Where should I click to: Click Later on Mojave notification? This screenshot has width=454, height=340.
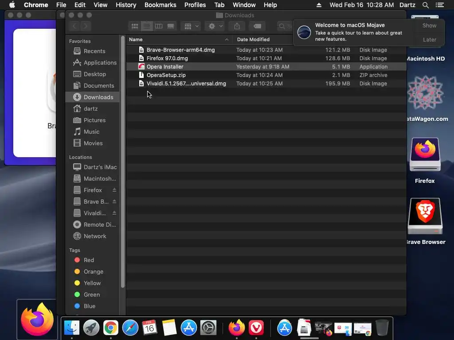point(429,39)
